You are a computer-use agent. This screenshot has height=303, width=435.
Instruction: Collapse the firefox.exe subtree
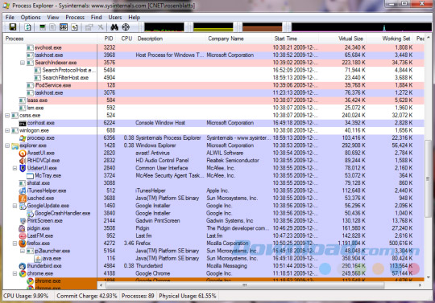click(x=15, y=244)
